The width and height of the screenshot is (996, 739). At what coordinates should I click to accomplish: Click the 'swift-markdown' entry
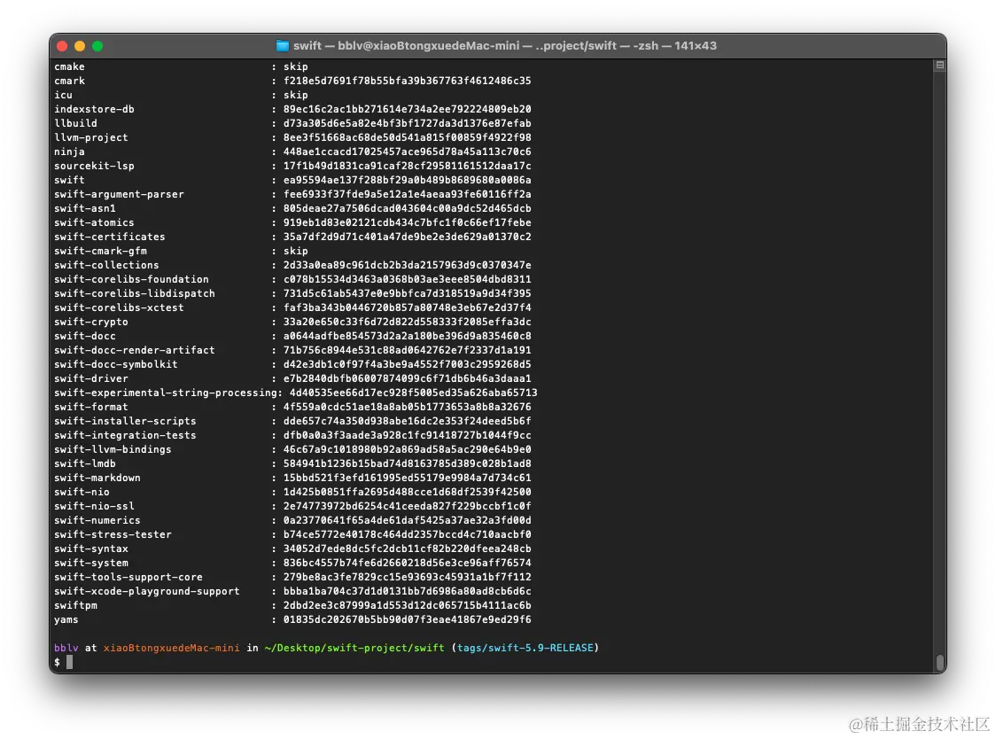pos(97,478)
